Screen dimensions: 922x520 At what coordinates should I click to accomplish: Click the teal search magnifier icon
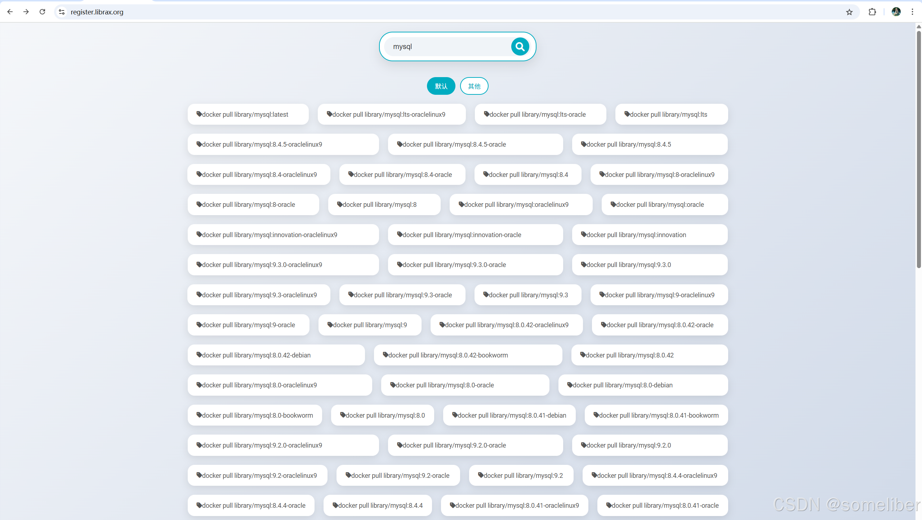520,46
